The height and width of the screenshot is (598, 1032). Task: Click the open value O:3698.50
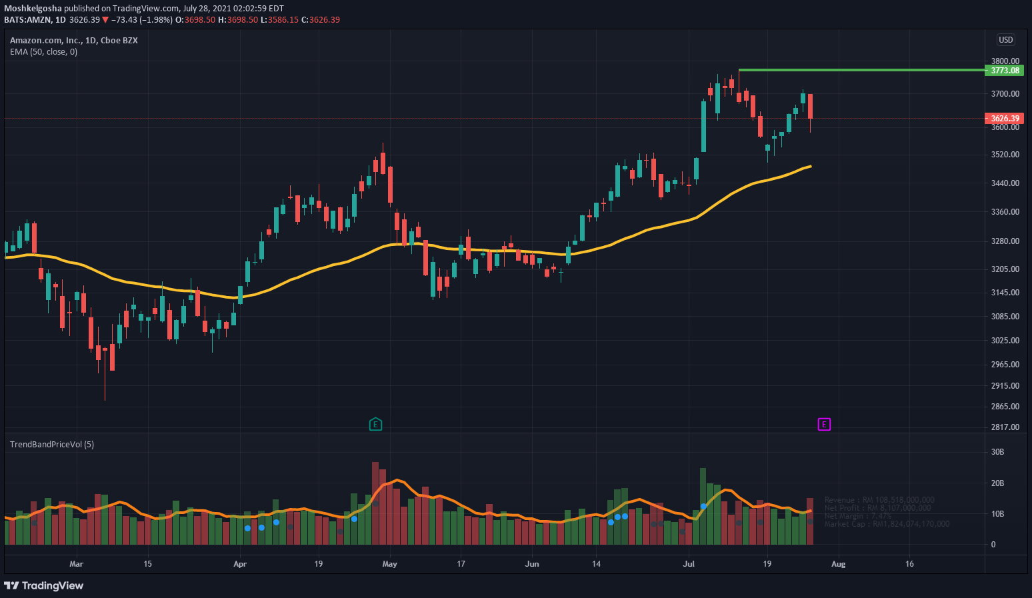195,19
